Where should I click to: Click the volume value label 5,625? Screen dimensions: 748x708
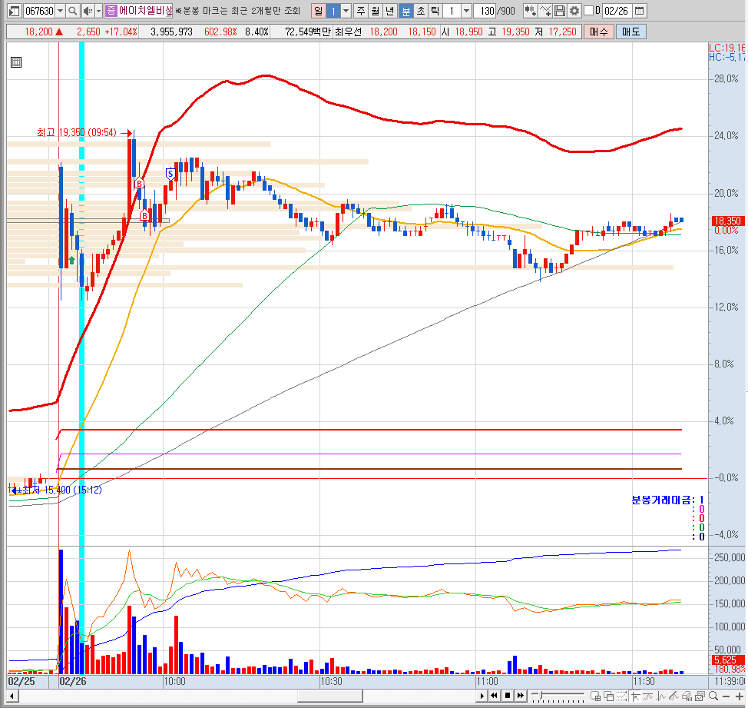pos(727,660)
